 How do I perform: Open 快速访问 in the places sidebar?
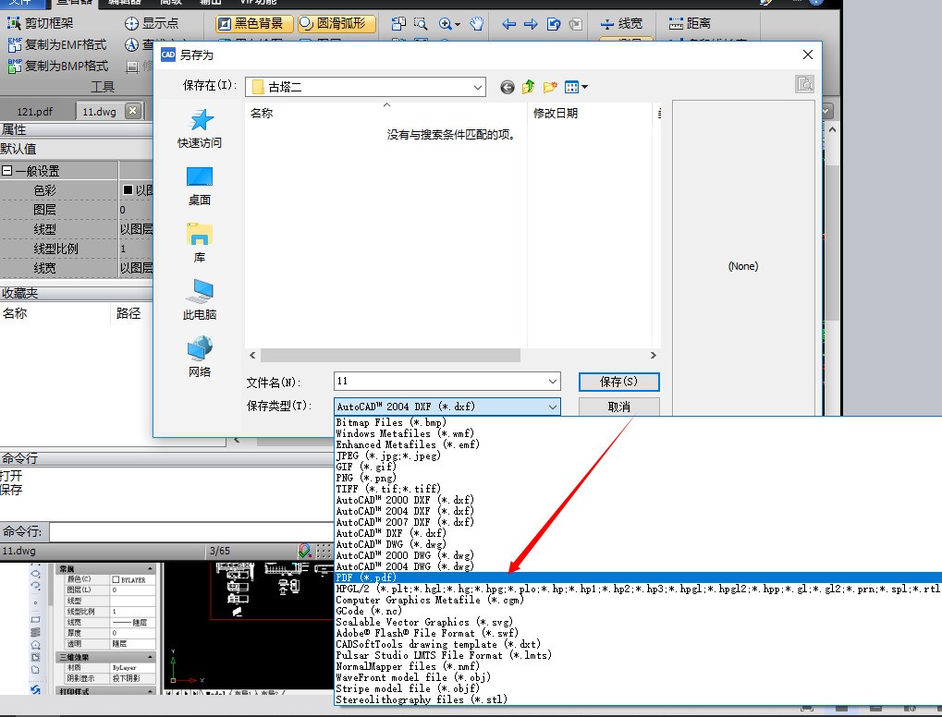pos(200,128)
